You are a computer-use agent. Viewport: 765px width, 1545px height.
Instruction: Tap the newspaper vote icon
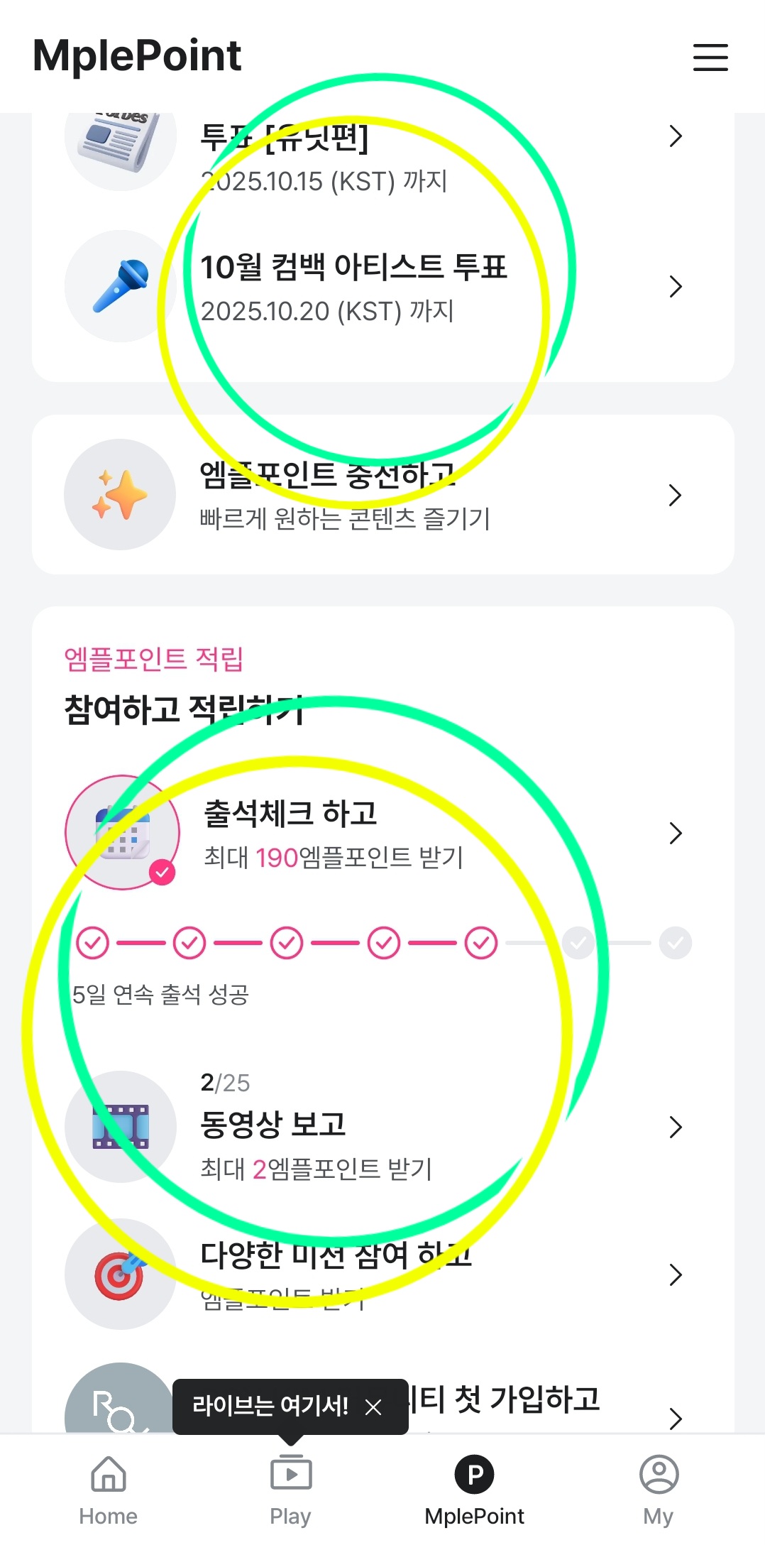coord(121,138)
